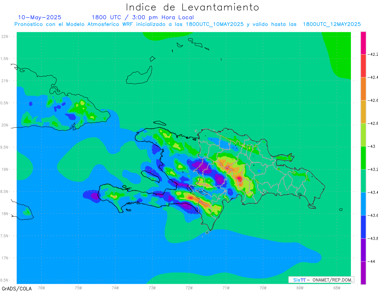Click the '21N' latitude label
Image resolution: width=378 pixels, height=292 pixels.
(5, 81)
